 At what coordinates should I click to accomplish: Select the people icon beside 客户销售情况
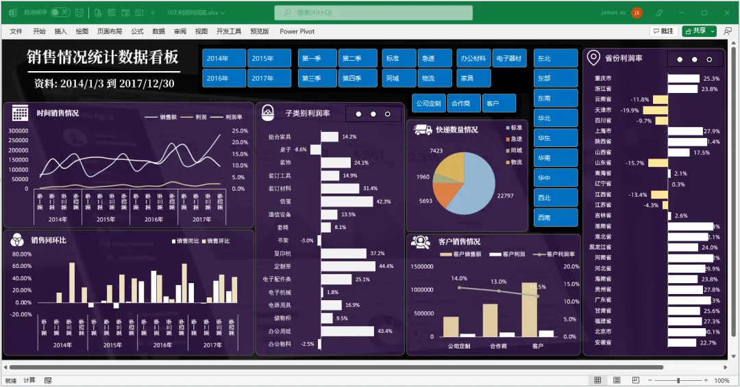click(x=421, y=241)
